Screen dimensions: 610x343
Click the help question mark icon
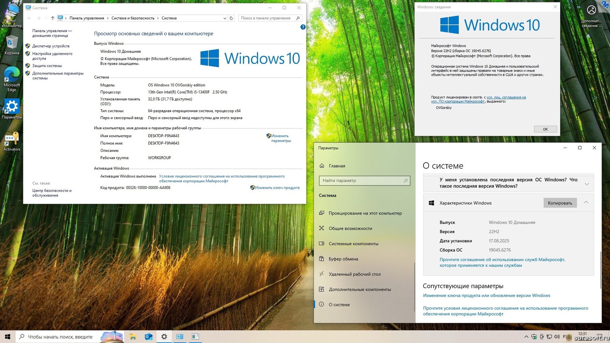[303, 27]
